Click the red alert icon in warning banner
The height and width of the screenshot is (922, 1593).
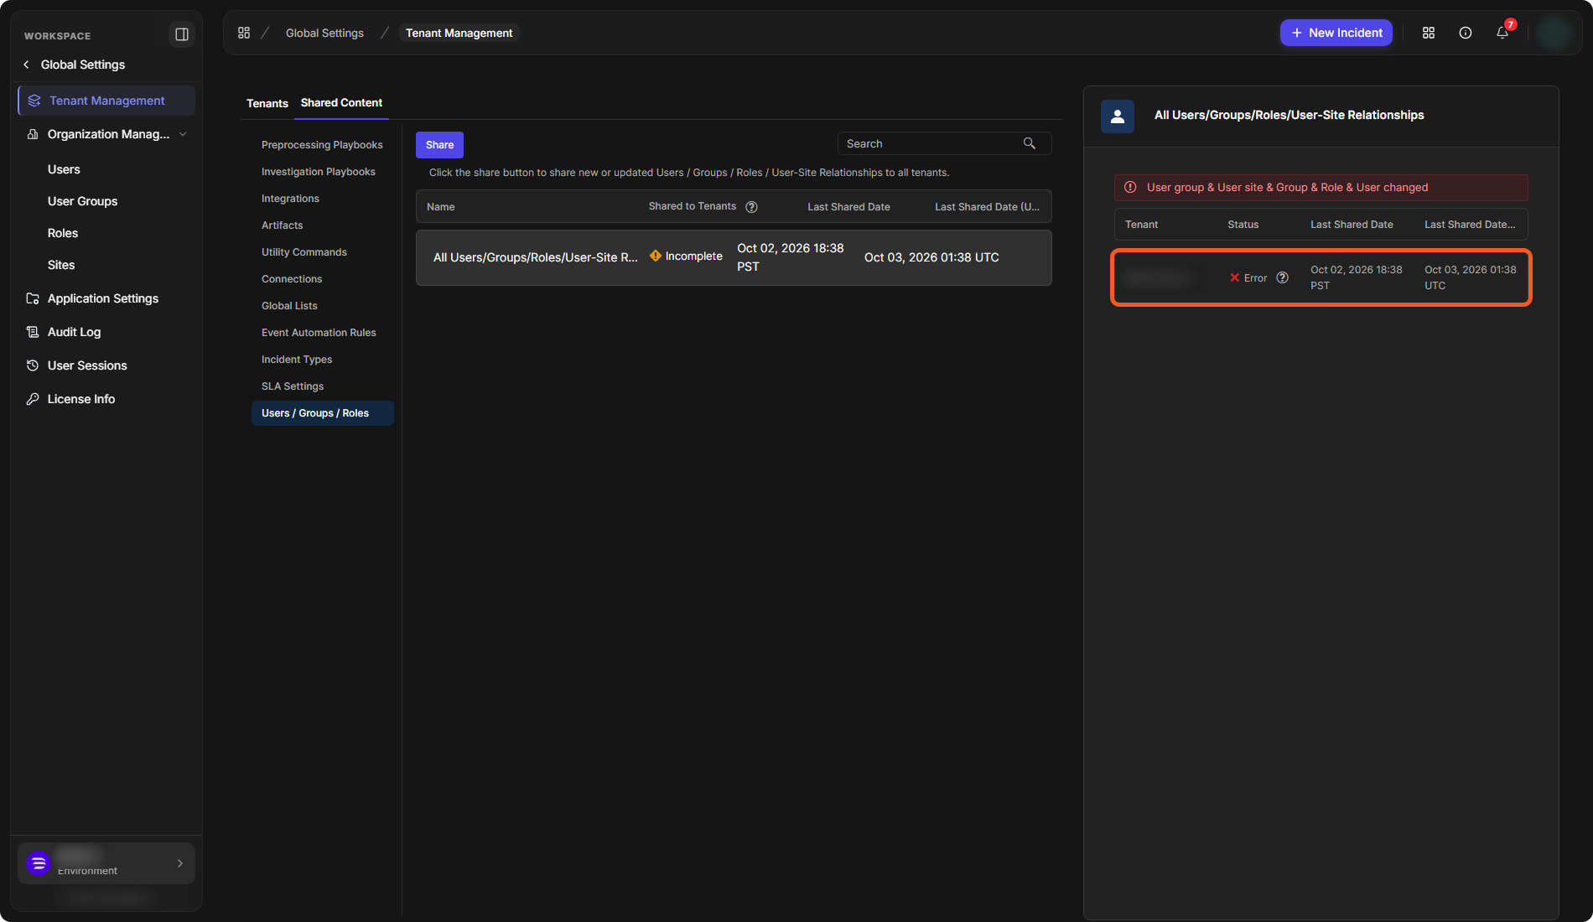tap(1130, 188)
